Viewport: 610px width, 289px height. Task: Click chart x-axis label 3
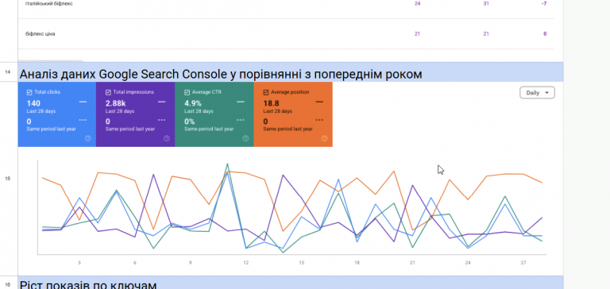(x=79, y=263)
